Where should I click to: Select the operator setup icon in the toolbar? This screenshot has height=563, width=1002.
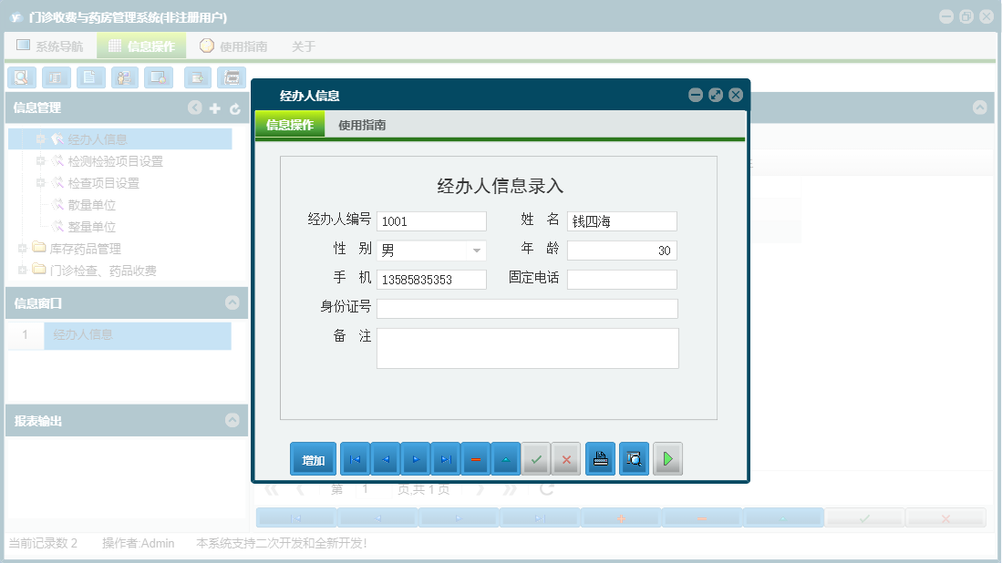pos(124,77)
